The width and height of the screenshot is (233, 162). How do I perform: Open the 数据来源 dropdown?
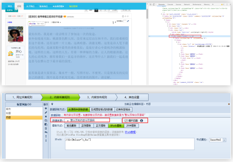point(93,121)
